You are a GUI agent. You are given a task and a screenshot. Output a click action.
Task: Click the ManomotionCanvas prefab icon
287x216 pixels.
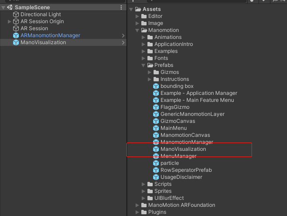tap(156, 135)
